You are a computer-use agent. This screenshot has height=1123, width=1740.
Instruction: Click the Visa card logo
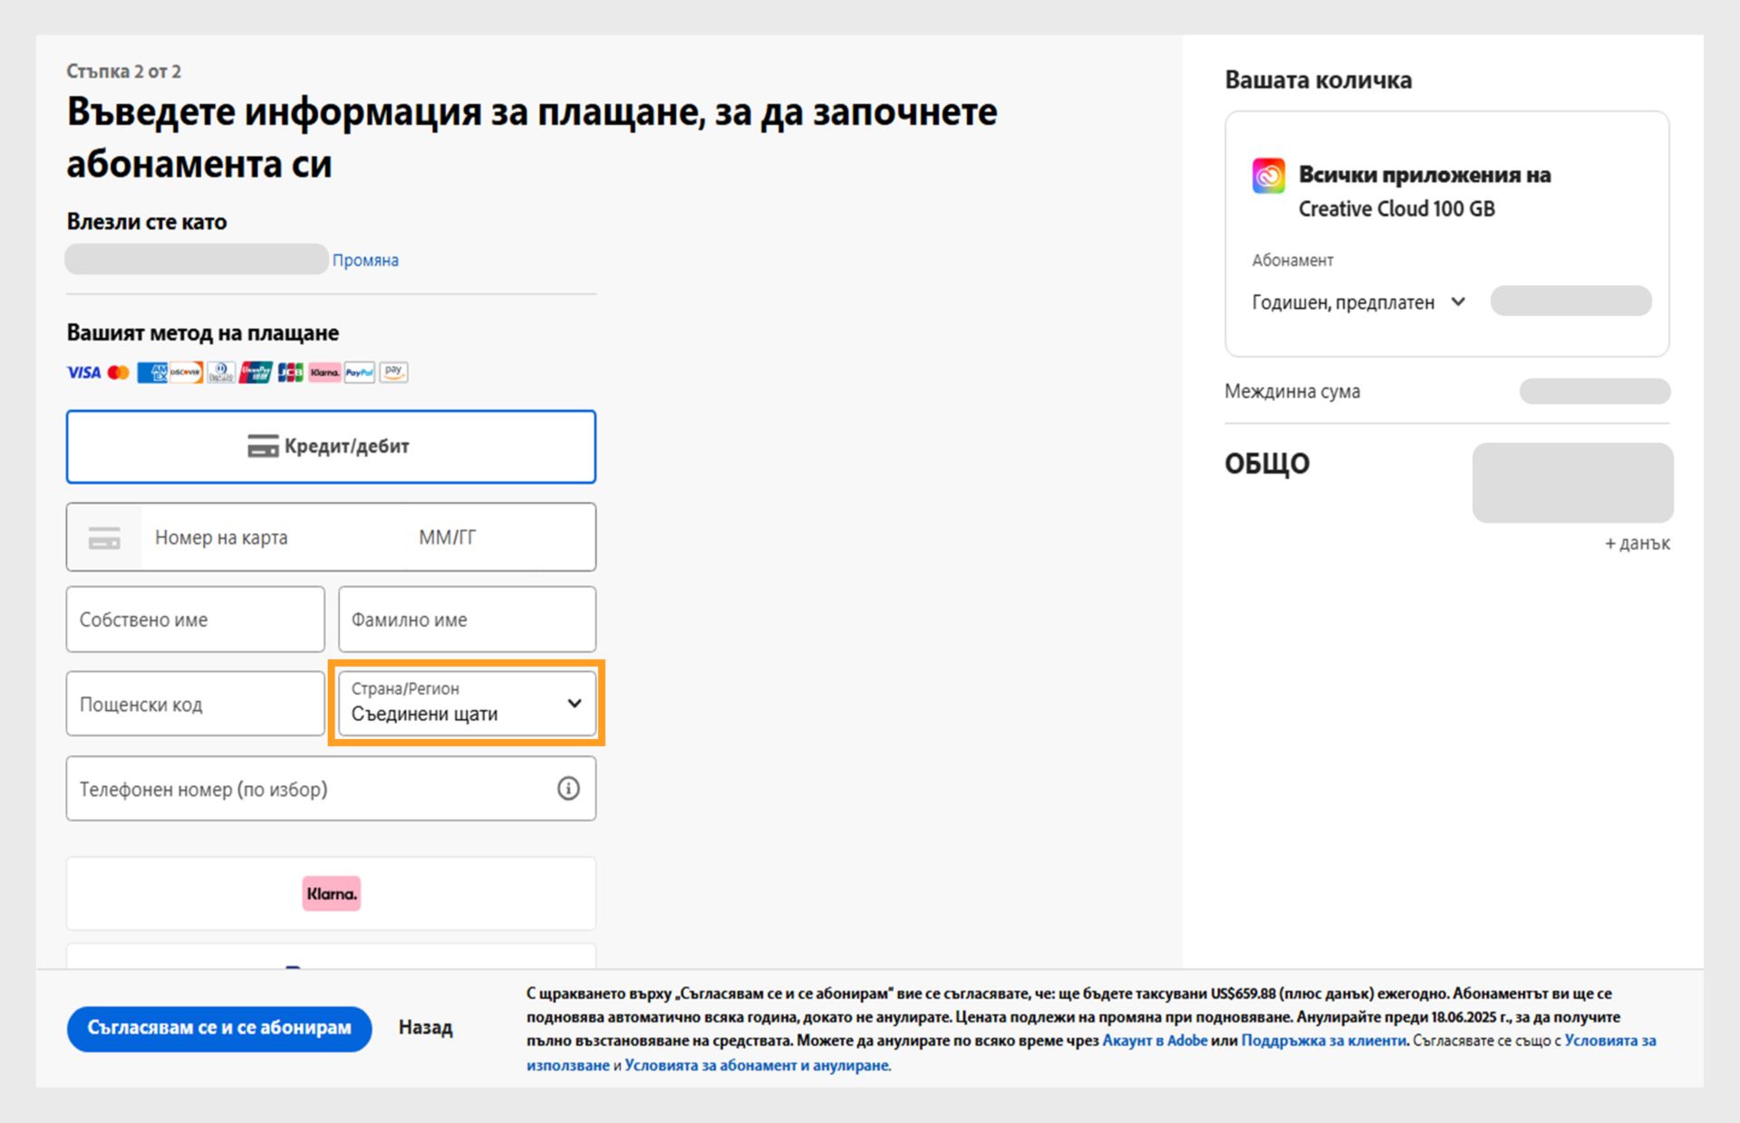tap(83, 372)
